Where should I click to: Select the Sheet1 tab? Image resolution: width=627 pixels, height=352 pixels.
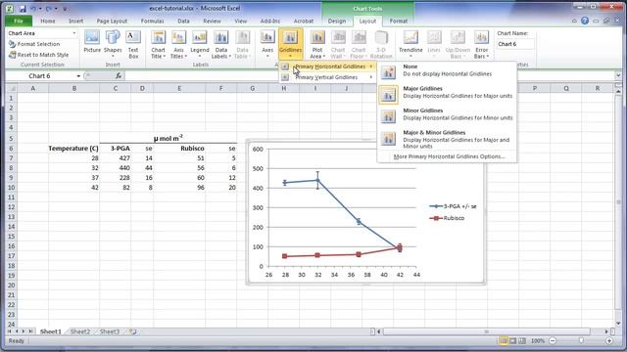[50, 331]
